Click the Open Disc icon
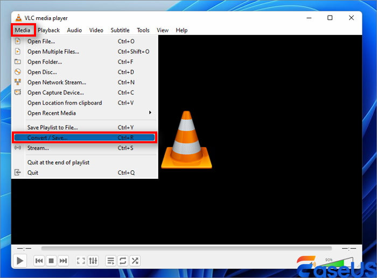 pyautogui.click(x=18, y=72)
